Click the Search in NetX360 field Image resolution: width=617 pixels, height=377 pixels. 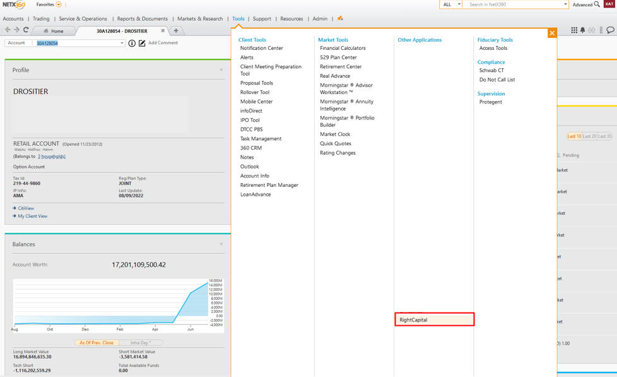(514, 4)
